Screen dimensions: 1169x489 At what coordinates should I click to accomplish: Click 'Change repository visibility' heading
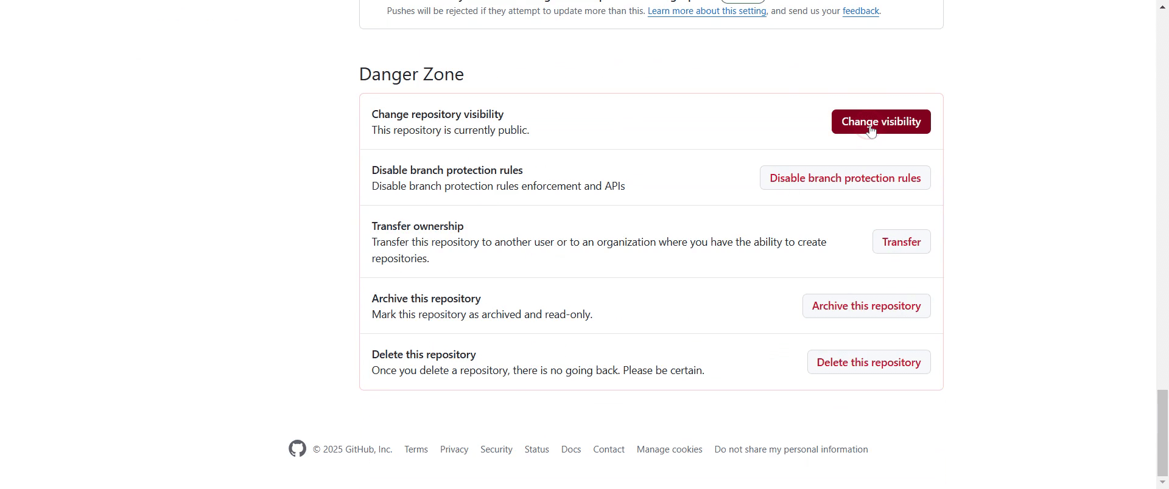438,114
